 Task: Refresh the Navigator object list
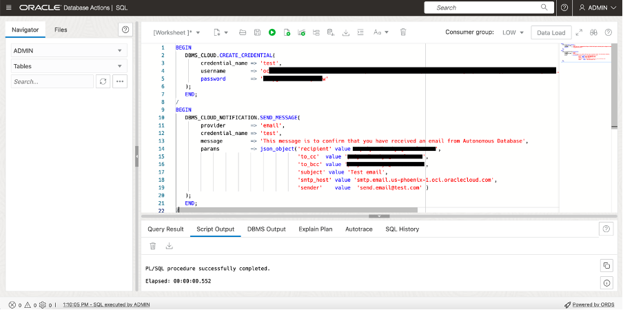pyautogui.click(x=103, y=82)
